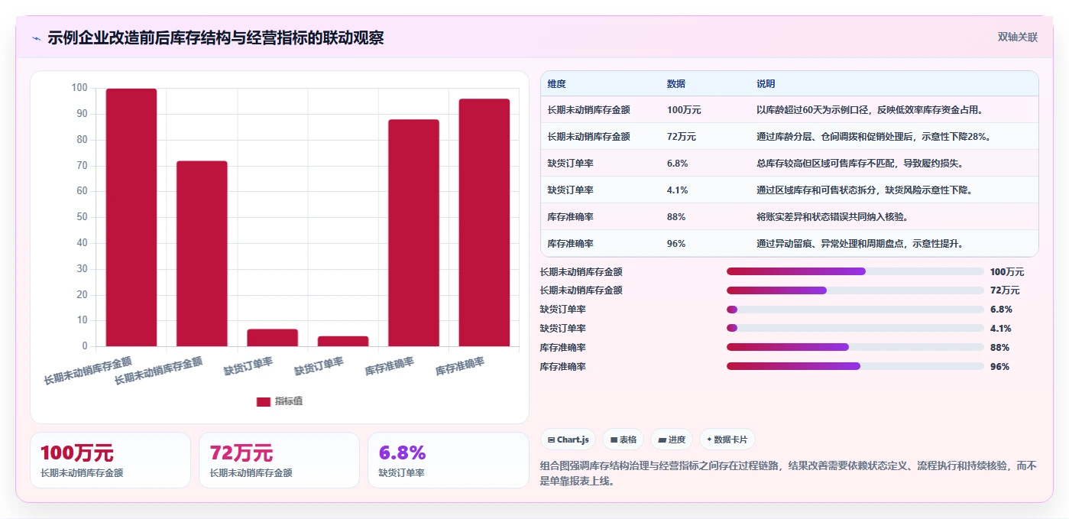This screenshot has height=519, width=1069.
Task: Click the chart bar with value 96
Action: (x=484, y=222)
